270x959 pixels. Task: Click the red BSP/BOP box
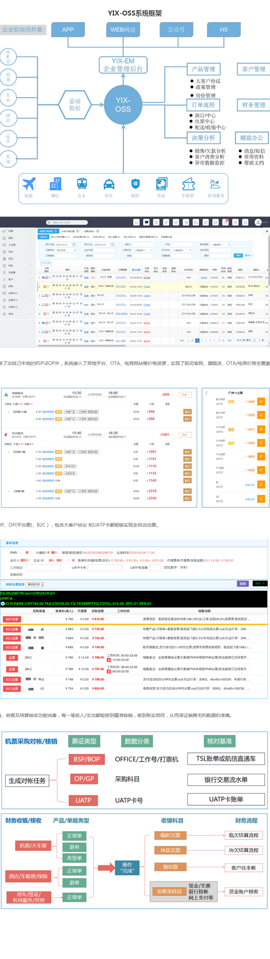pos(87,759)
